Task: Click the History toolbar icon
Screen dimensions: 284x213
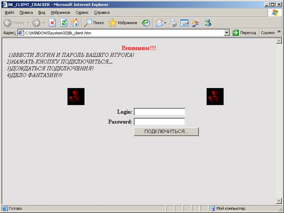Action: coord(146,23)
